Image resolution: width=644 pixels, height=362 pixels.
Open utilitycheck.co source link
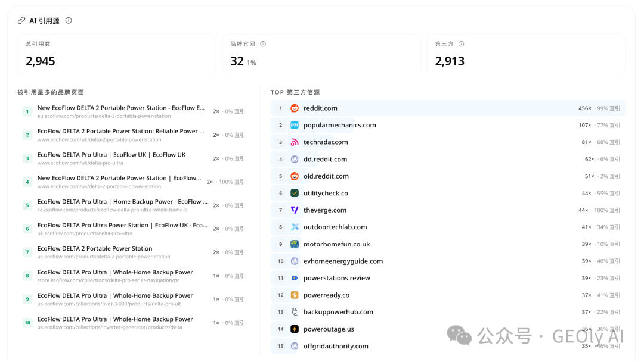(x=326, y=193)
